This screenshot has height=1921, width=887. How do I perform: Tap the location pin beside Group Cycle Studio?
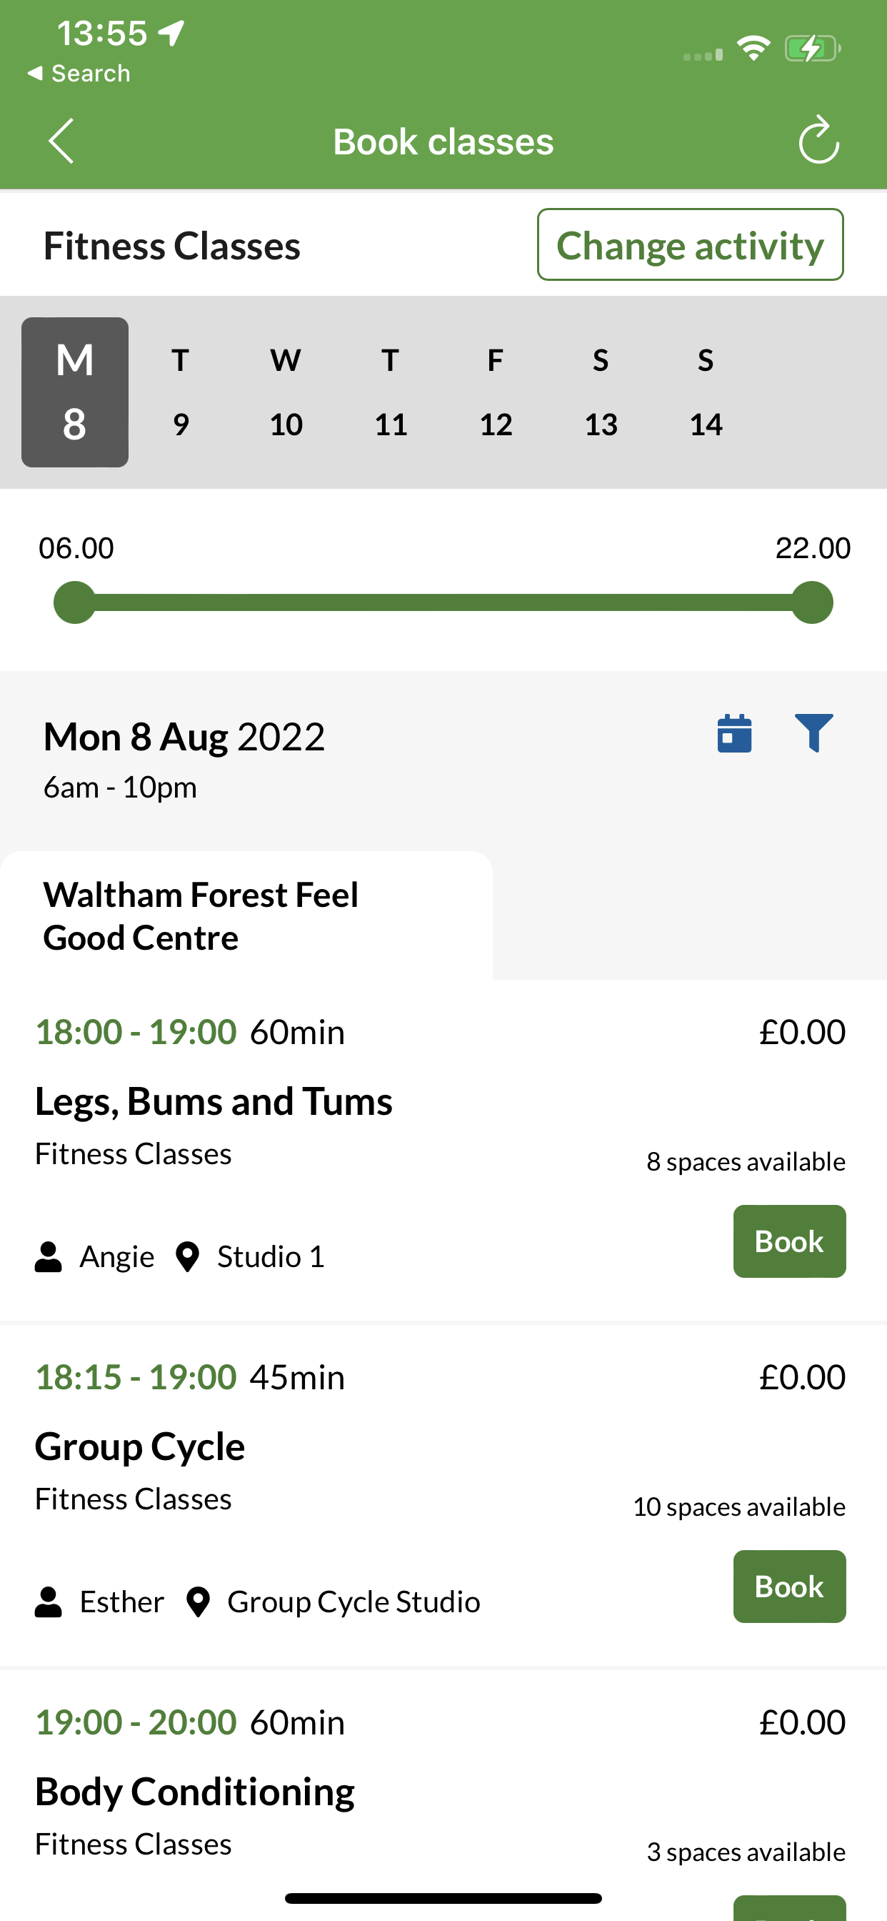(198, 1602)
